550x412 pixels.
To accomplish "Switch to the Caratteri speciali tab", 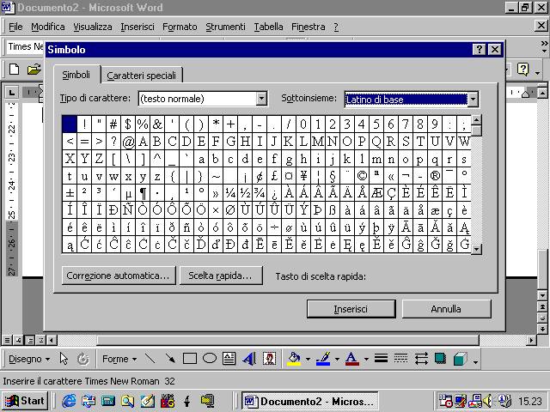I will tap(141, 76).
